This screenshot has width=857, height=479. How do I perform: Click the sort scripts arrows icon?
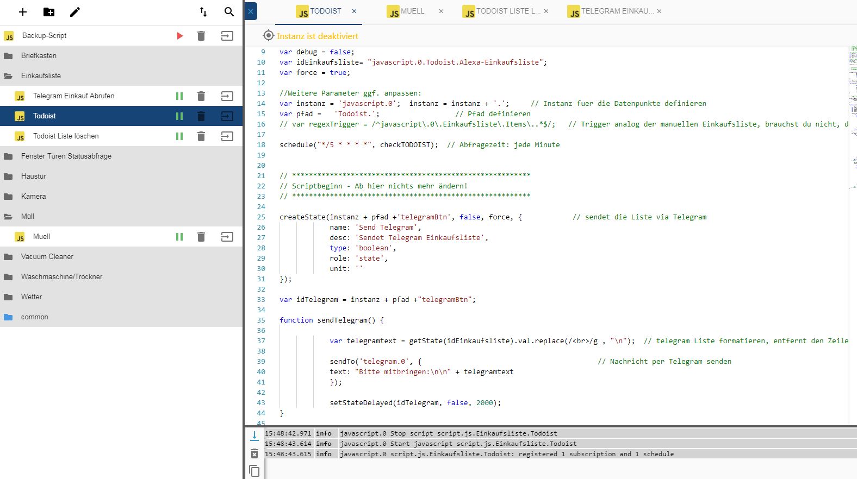click(x=203, y=12)
